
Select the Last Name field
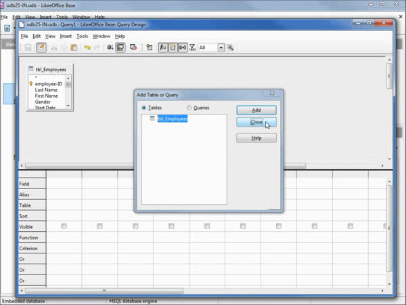[46, 89]
